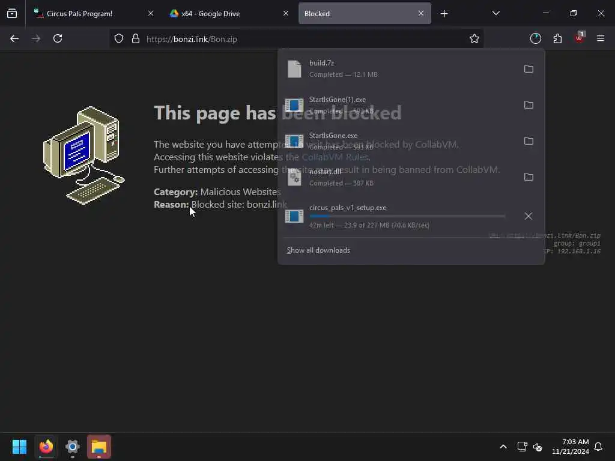Screen dimensions: 615x461
Task: Open the StartIsGone(1).exe download entry
Action: (398, 105)
